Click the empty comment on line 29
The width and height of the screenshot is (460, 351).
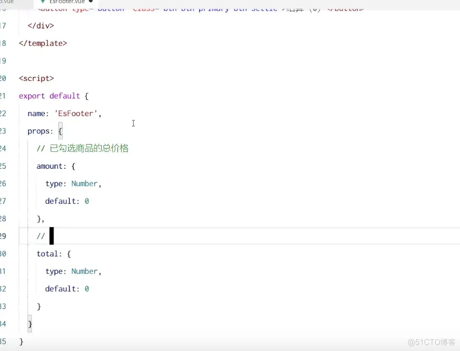click(x=41, y=236)
